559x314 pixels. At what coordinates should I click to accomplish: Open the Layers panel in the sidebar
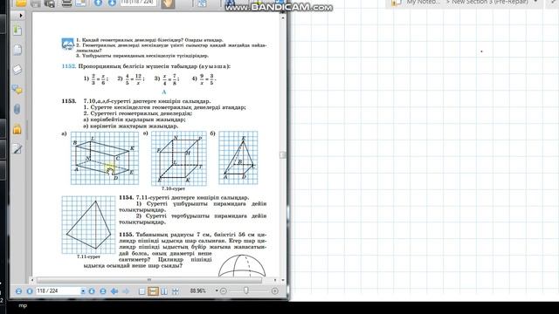coord(17,70)
